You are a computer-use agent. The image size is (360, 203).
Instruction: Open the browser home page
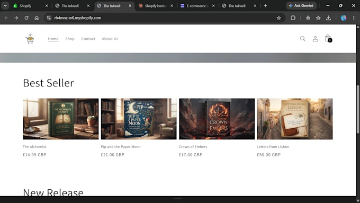37,17
